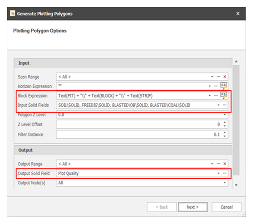Viewport: 253px width, 224px height.
Task: Open the Block Expression ellipsis button
Action: coord(216,96)
